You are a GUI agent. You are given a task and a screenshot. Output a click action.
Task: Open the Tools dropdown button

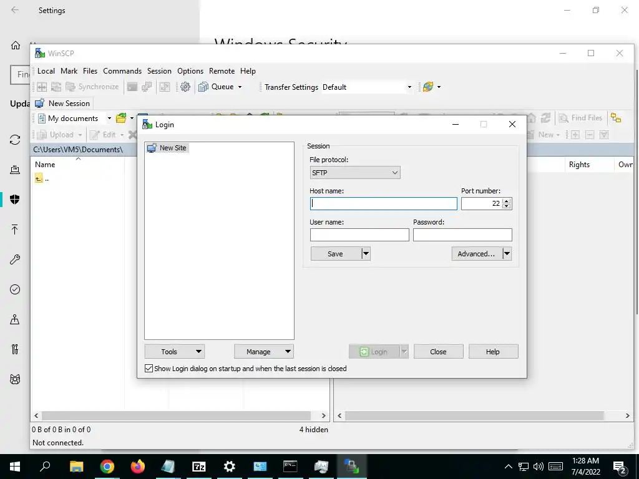point(175,352)
